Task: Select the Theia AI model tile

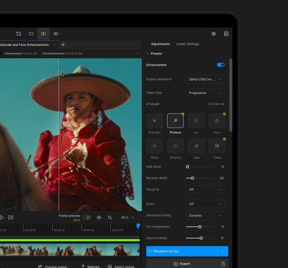Action: [x=217, y=146]
